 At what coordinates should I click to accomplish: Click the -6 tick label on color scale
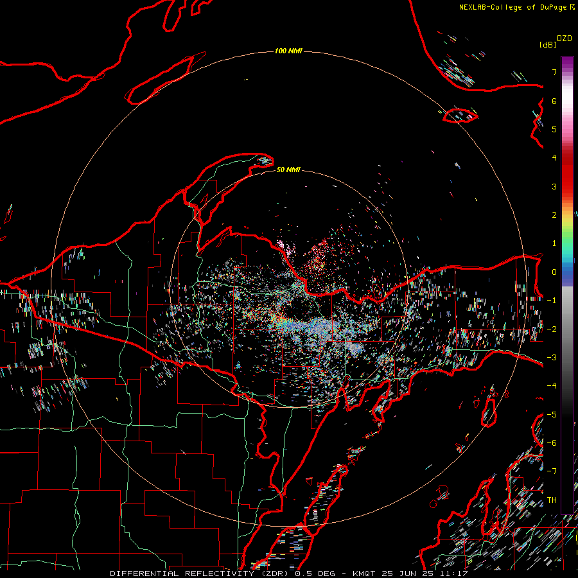552,443
